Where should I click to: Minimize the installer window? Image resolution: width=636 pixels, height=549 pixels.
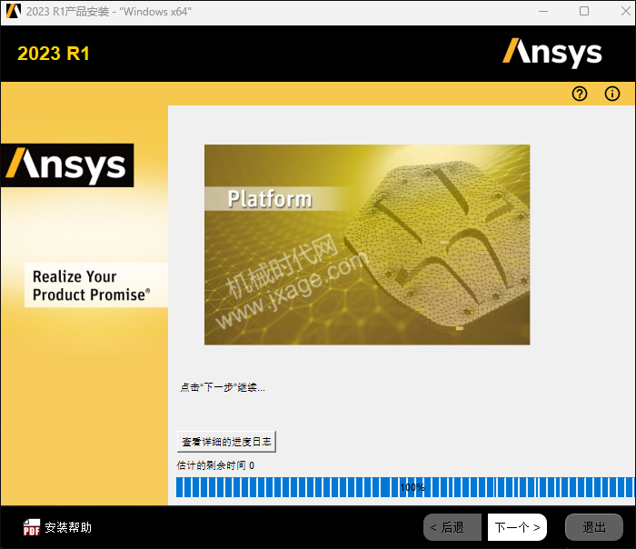(x=543, y=11)
